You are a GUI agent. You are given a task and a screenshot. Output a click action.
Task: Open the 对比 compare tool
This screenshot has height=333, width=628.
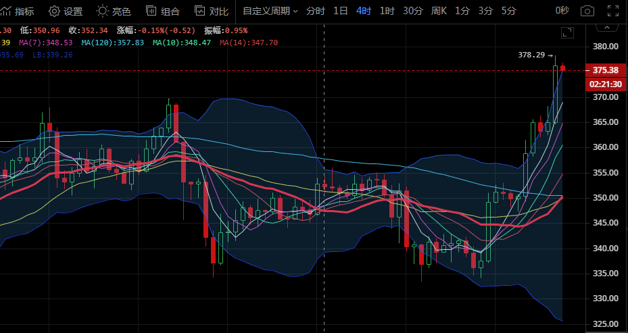pos(211,11)
